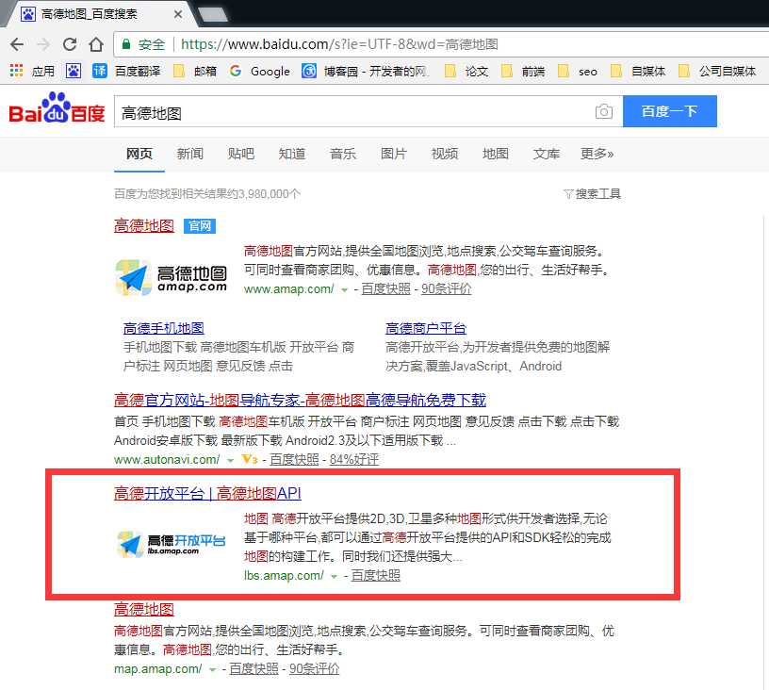Go back with the browser back arrow

(17, 44)
